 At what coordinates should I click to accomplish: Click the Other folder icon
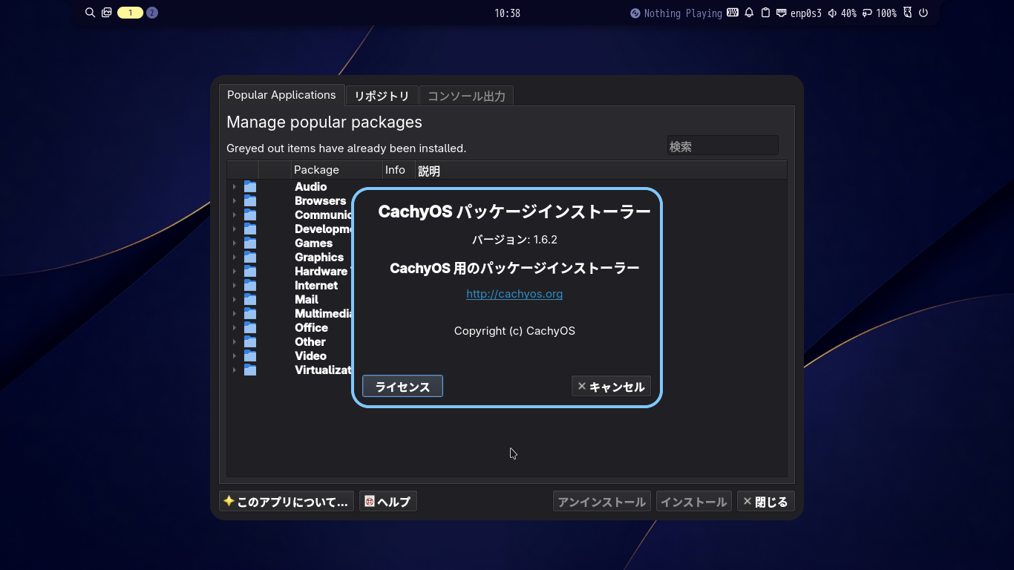pos(250,342)
